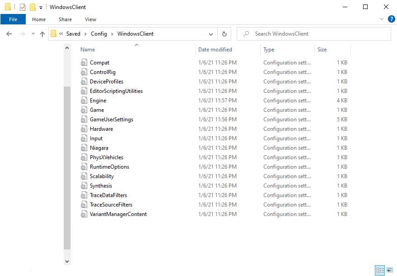Select the Scalability file icon

tap(84, 176)
